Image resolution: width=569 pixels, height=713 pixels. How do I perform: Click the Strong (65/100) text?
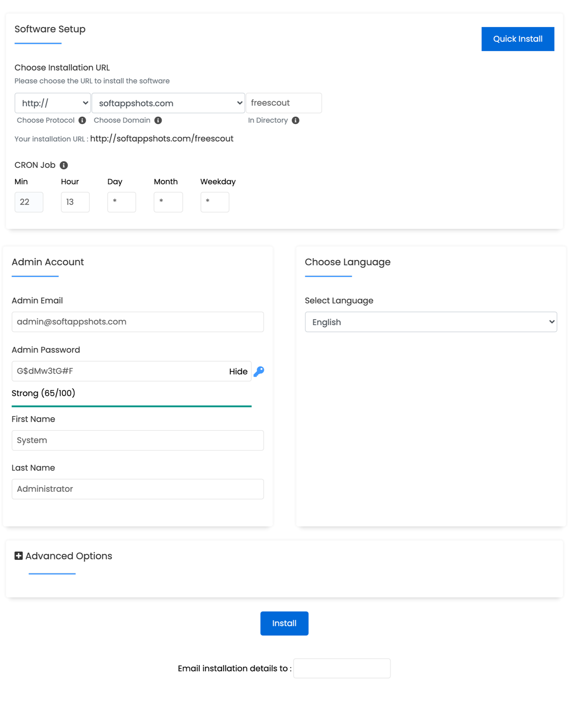coord(43,393)
